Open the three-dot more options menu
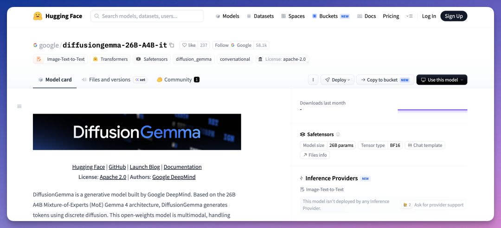501x228 pixels. point(313,80)
